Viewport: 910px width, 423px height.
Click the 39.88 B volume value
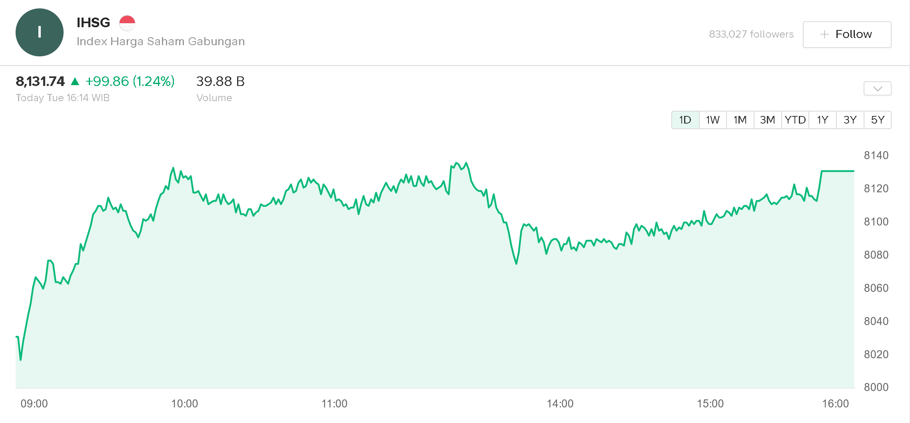pyautogui.click(x=220, y=82)
